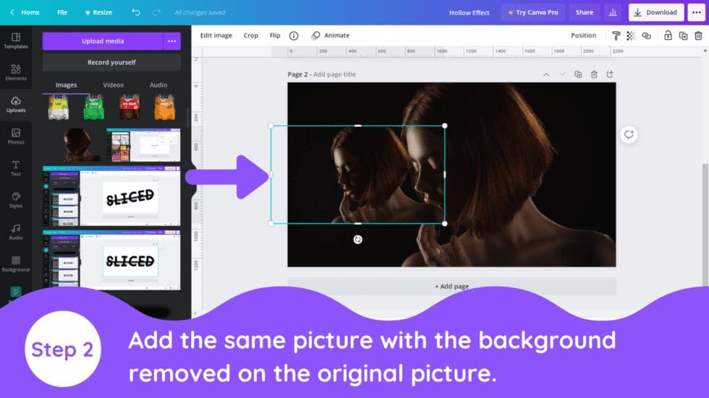Open the Elements sidebar panel
Viewport: 709px width, 398px height.
16,72
